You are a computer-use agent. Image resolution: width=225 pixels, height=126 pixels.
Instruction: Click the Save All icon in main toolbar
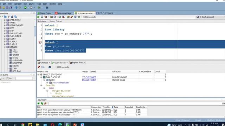click(x=11, y=8)
